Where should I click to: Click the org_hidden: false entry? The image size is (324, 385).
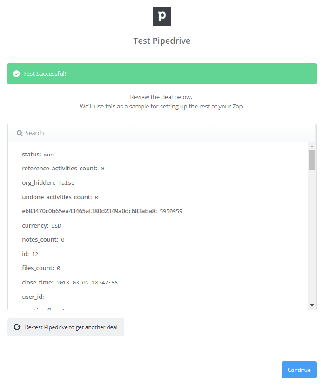(x=48, y=183)
